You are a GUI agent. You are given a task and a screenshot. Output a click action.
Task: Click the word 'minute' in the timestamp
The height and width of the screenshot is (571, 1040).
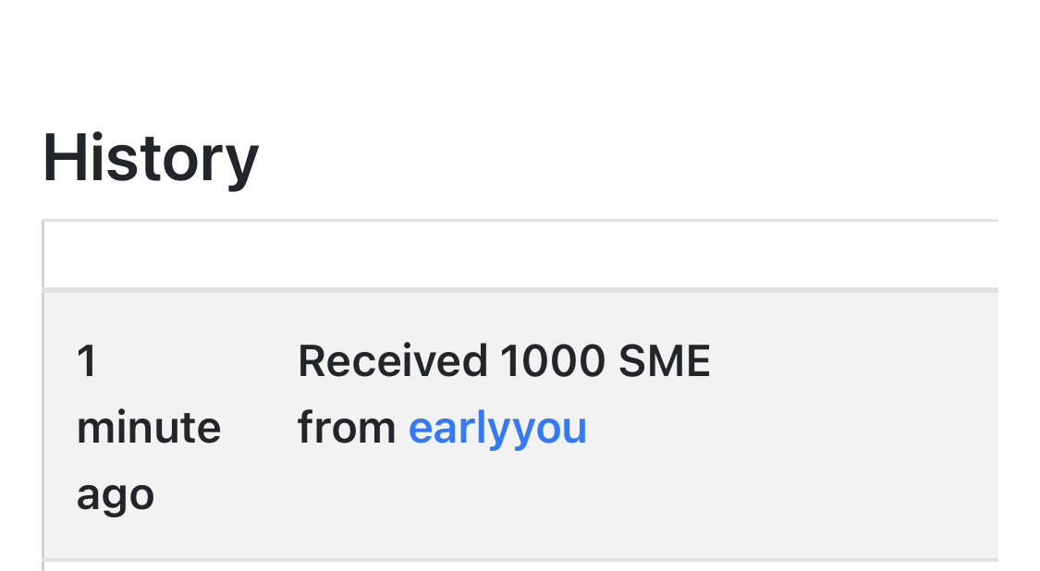point(149,428)
